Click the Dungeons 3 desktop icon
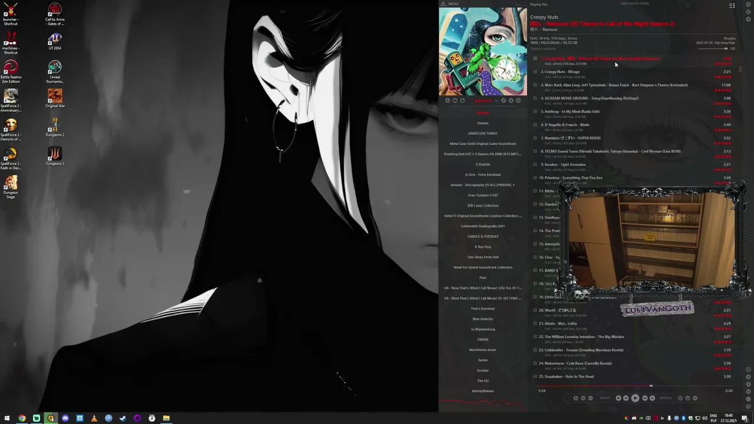 [x=55, y=156]
